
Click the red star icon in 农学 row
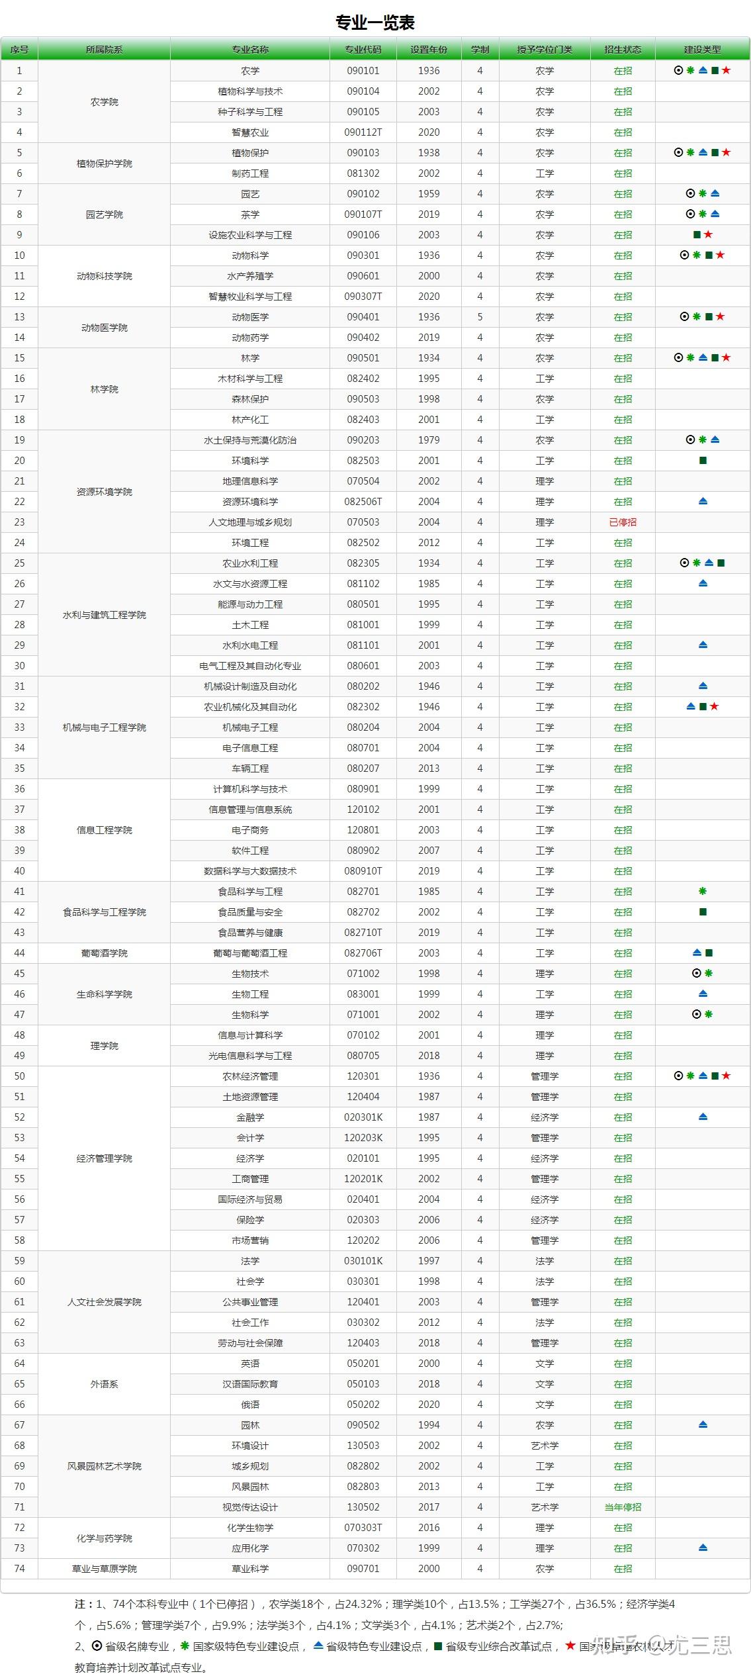point(727,70)
